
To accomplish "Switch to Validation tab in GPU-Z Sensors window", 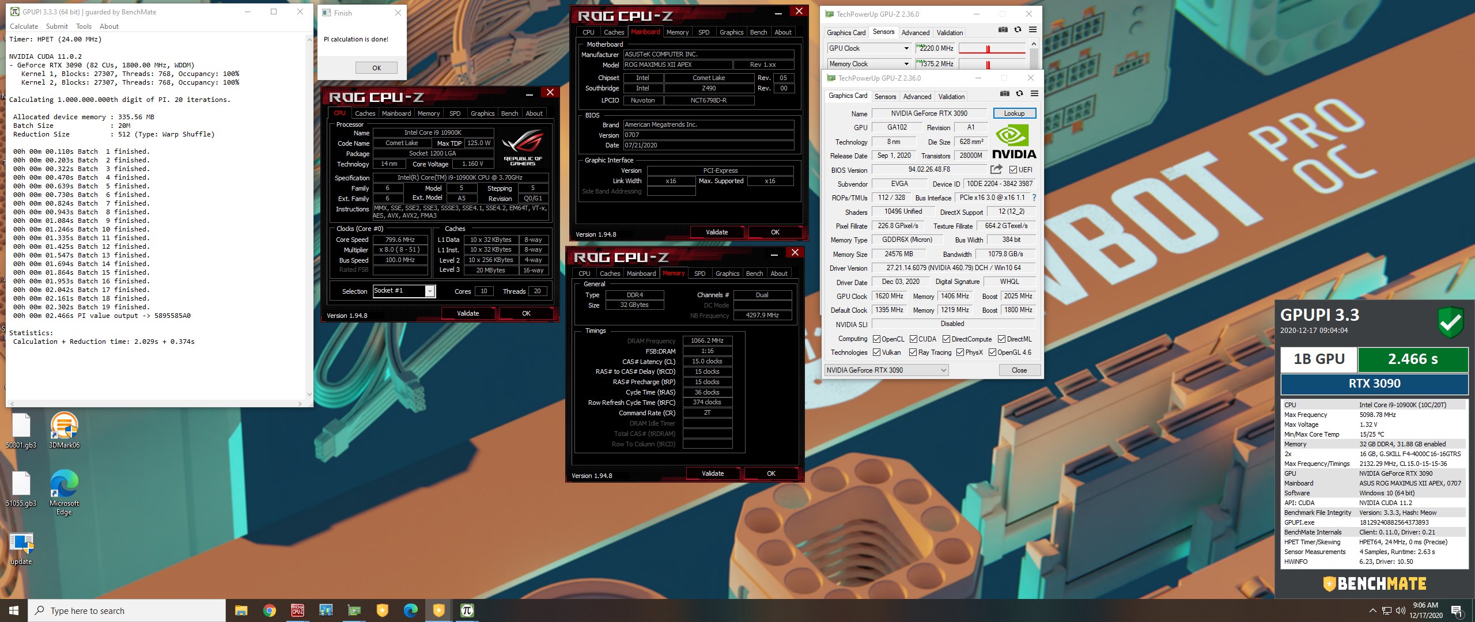I will (x=950, y=33).
